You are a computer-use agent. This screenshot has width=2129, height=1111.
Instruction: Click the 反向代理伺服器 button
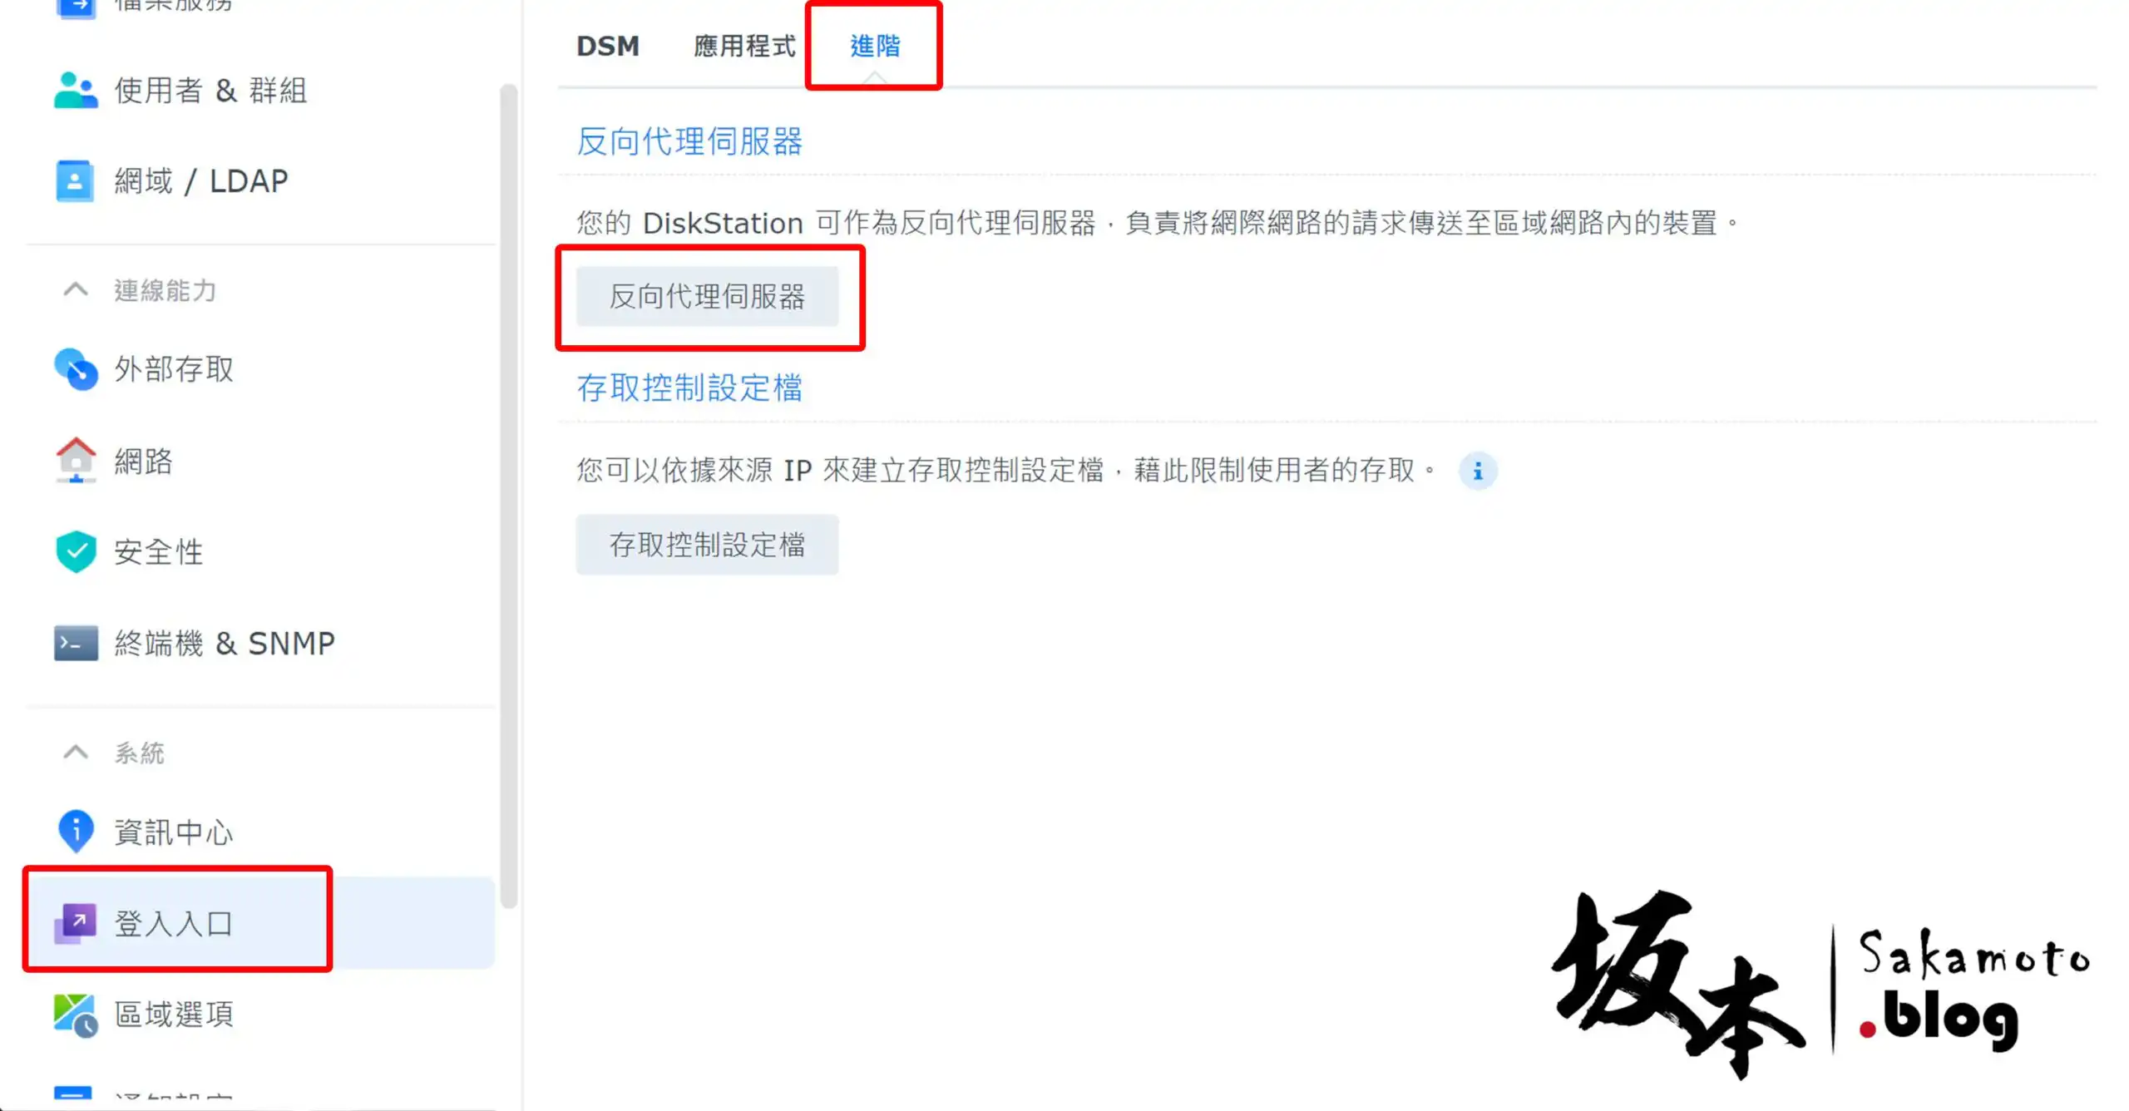point(707,296)
